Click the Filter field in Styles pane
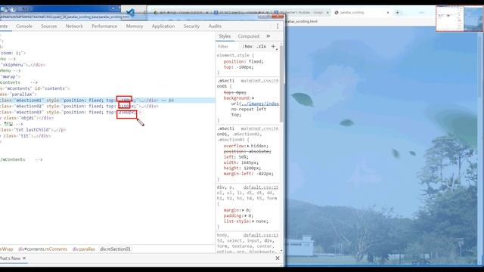Screen dimensions: 484x272 point(228,47)
